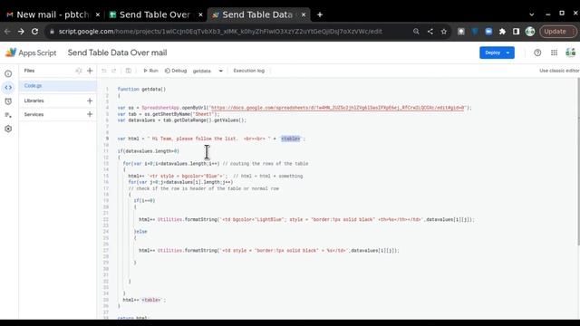This screenshot has width=580, height=326.
Task: Click the highlighted <table> text on line 9
Action: (x=291, y=139)
